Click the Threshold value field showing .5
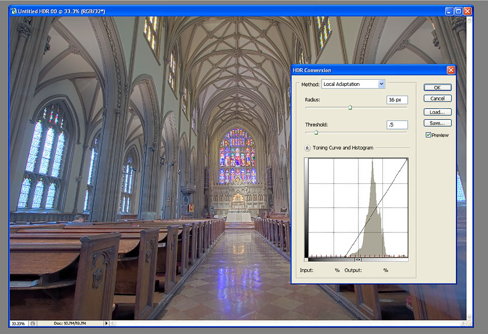The width and height of the screenshot is (488, 334). click(x=397, y=125)
